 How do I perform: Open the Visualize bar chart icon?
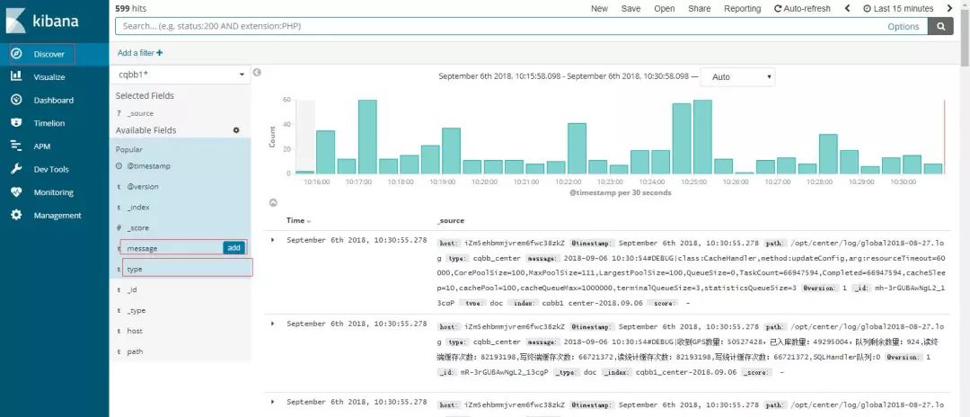coord(17,76)
